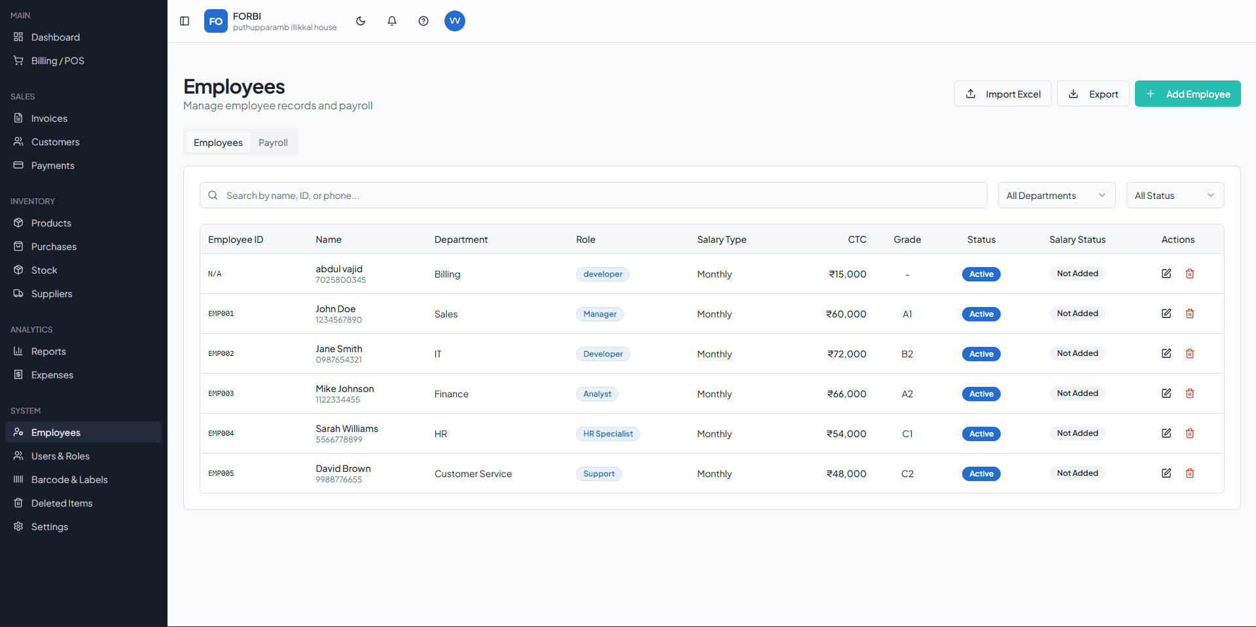Screen dimensions: 1256x627
Task: Expand the All Departments dropdown
Action: coord(1056,196)
